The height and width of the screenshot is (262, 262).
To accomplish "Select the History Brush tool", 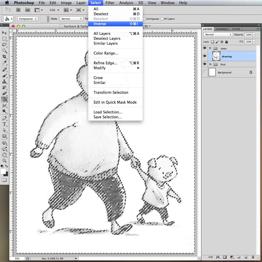I will pyautogui.click(x=4, y=87).
